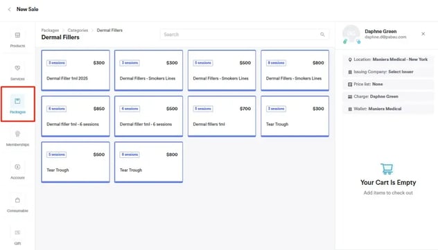
Task: Click the Add items to check out text
Action: (388, 193)
